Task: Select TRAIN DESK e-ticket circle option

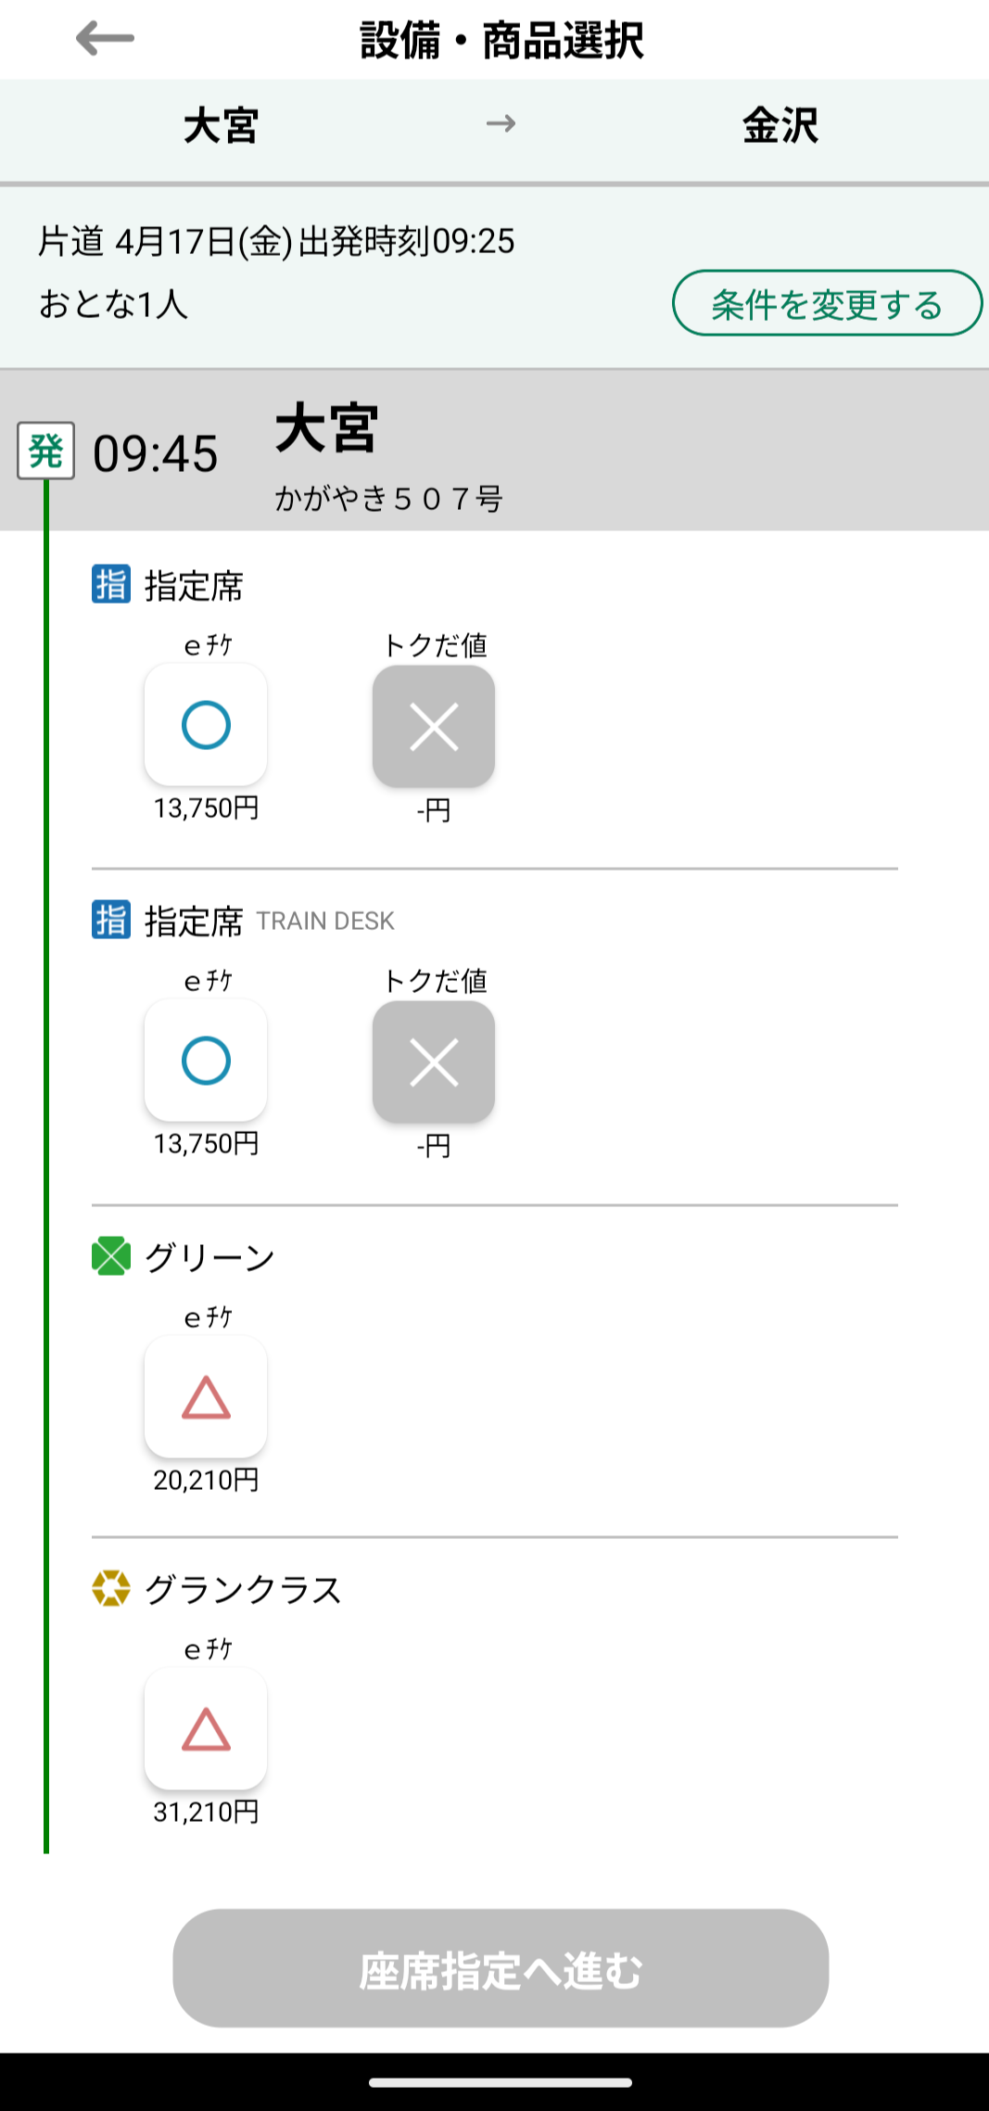Action: 206,1061
